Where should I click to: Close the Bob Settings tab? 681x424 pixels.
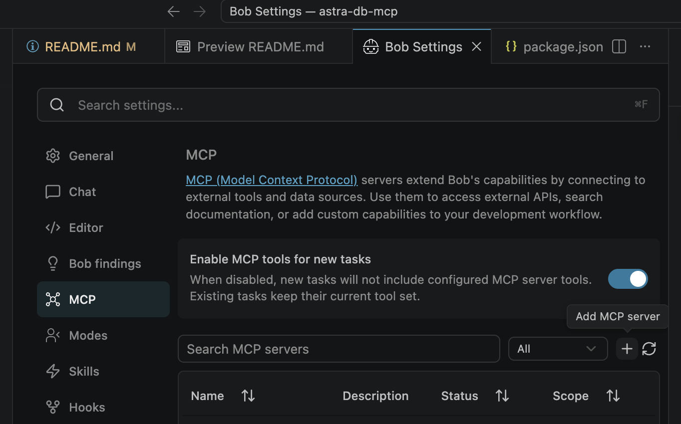(x=477, y=46)
